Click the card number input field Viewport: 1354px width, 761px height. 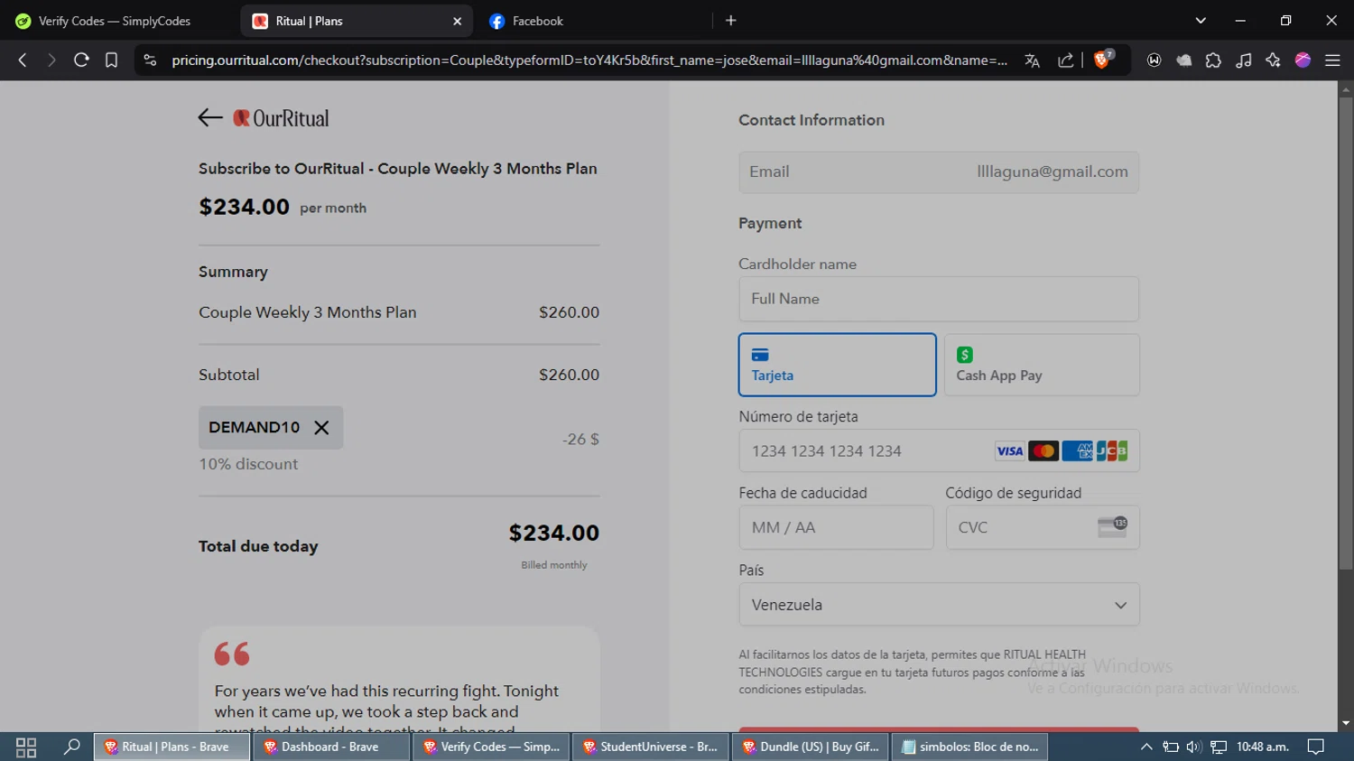[x=939, y=450]
